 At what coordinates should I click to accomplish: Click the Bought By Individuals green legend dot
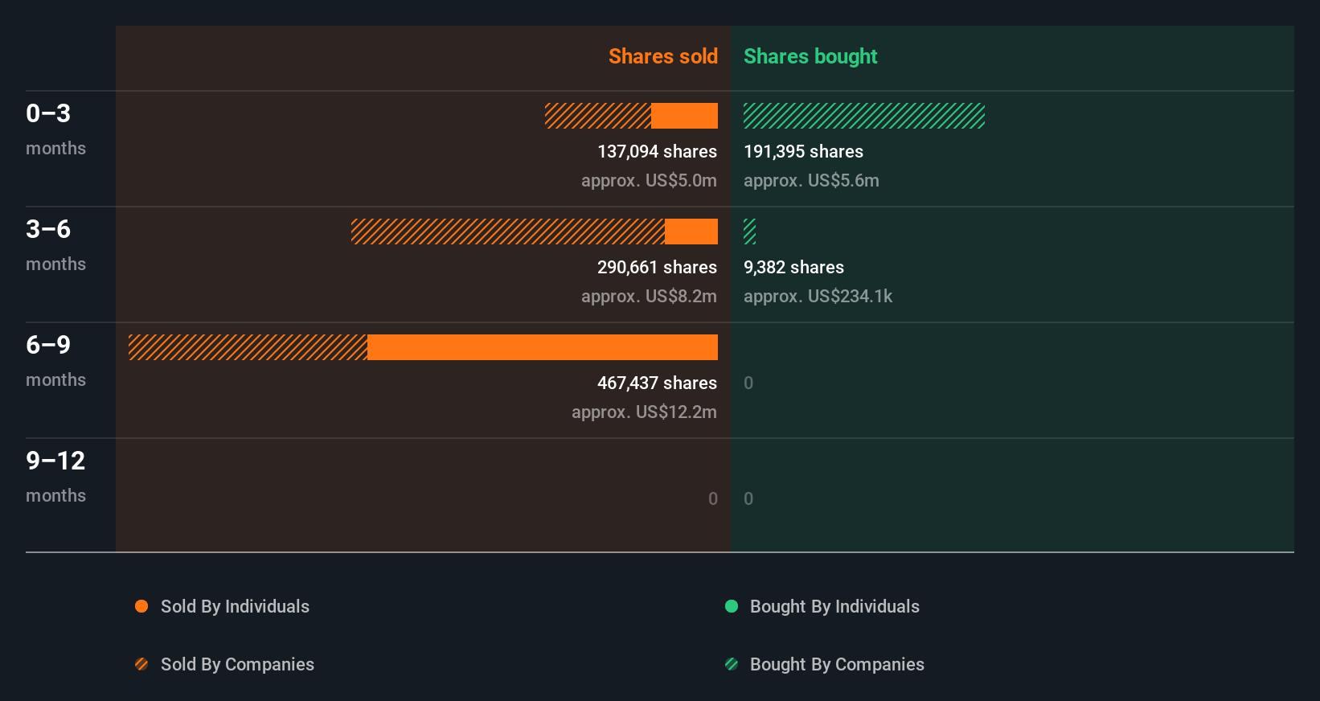(x=732, y=606)
